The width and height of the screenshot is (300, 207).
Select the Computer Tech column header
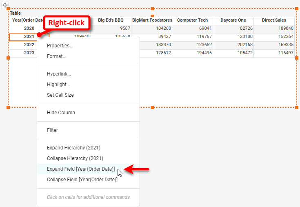192,20
